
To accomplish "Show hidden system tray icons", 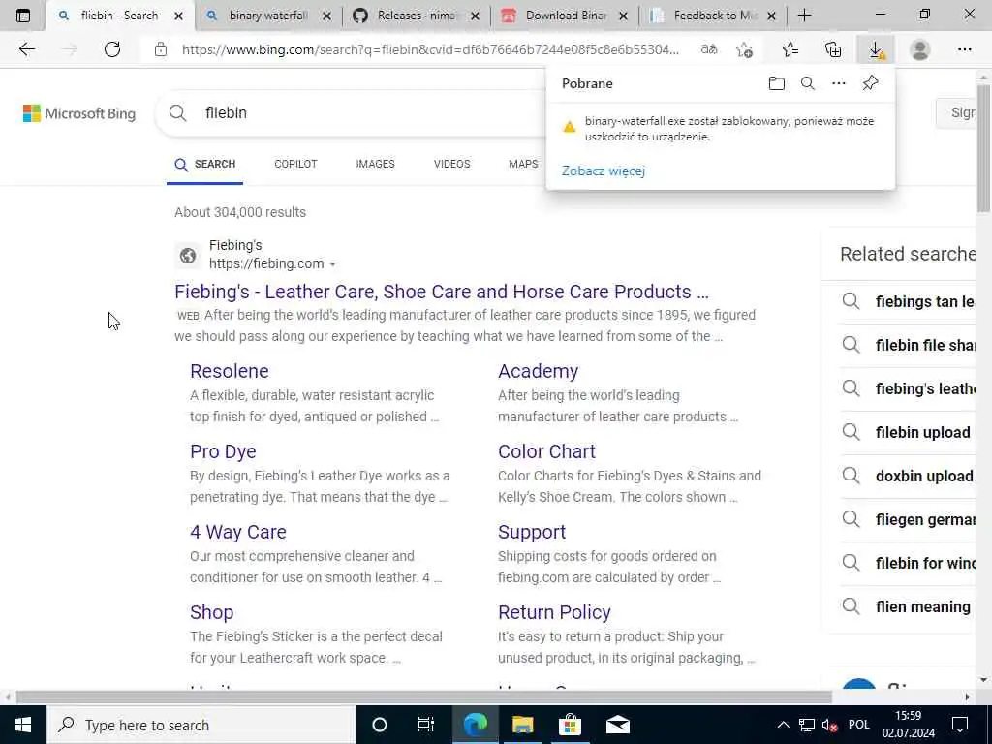I will [783, 725].
